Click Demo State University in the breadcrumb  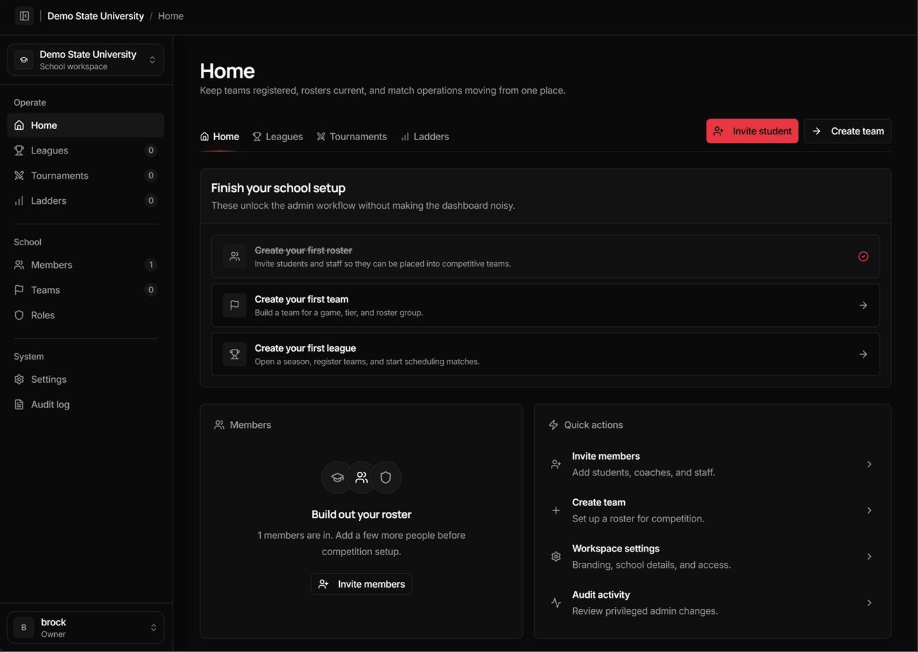pos(96,16)
